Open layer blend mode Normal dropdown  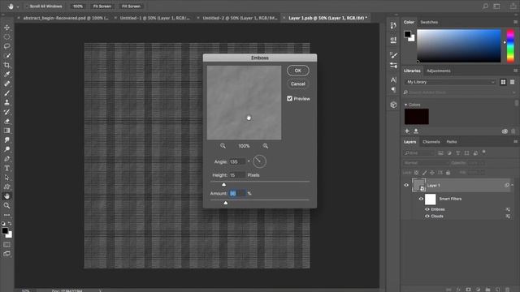coord(425,163)
